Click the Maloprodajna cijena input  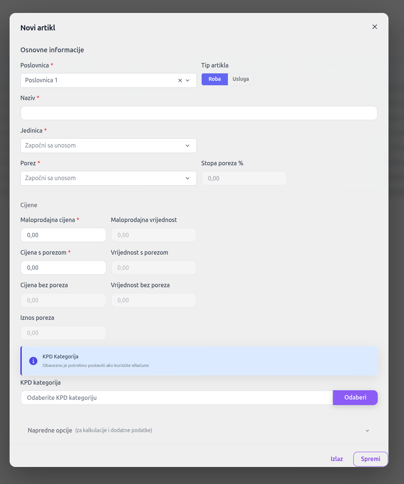pos(63,235)
